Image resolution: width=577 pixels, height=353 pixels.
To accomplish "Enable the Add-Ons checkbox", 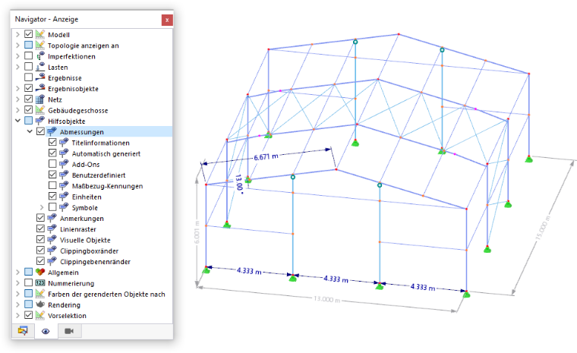I will point(52,164).
